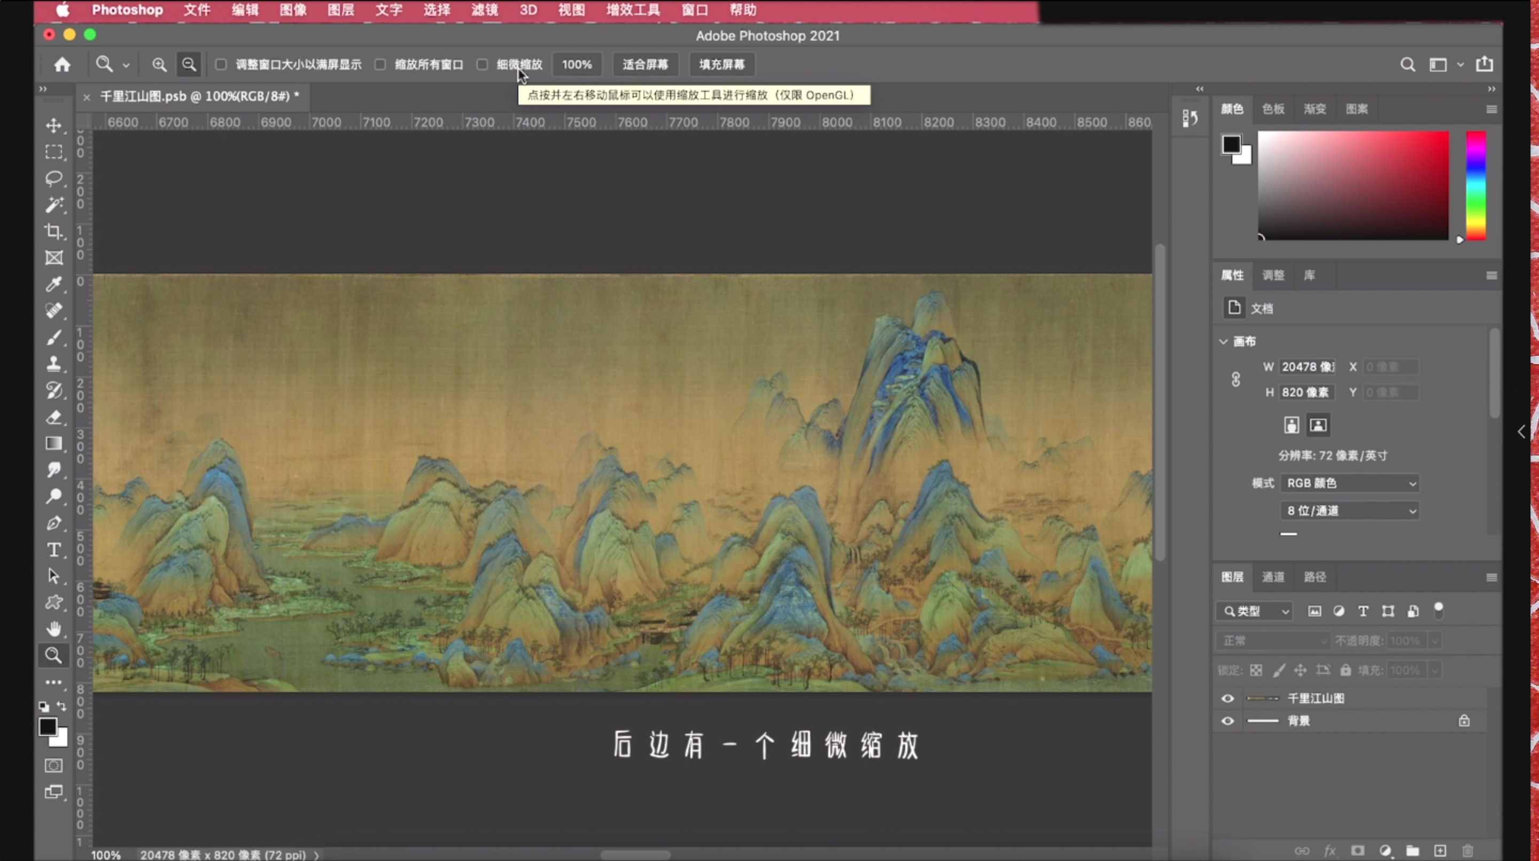Viewport: 1539px width, 861px height.
Task: Switch to the 通道 tab
Action: pos(1273,577)
